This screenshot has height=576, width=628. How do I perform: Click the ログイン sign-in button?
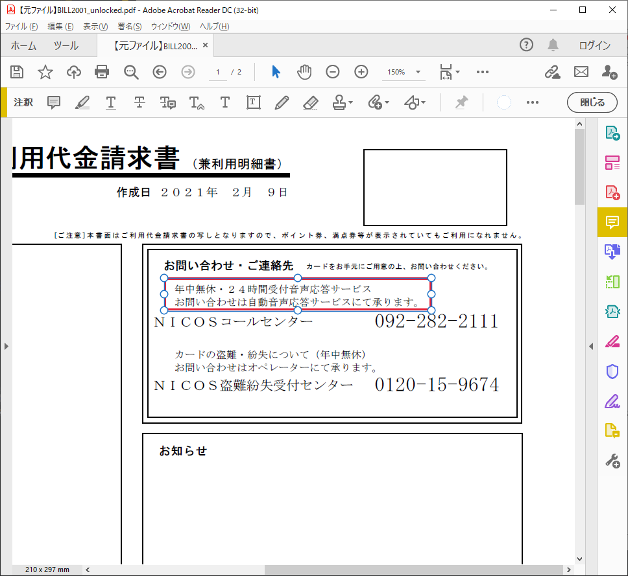(595, 45)
